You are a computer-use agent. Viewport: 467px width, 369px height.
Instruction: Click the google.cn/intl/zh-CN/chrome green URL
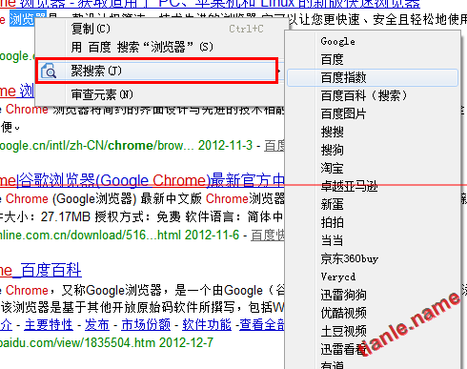coord(96,146)
